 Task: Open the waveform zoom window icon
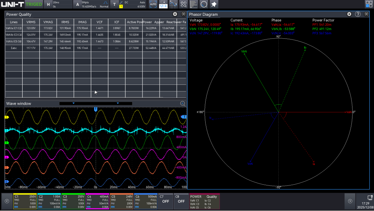[x=163, y=4]
